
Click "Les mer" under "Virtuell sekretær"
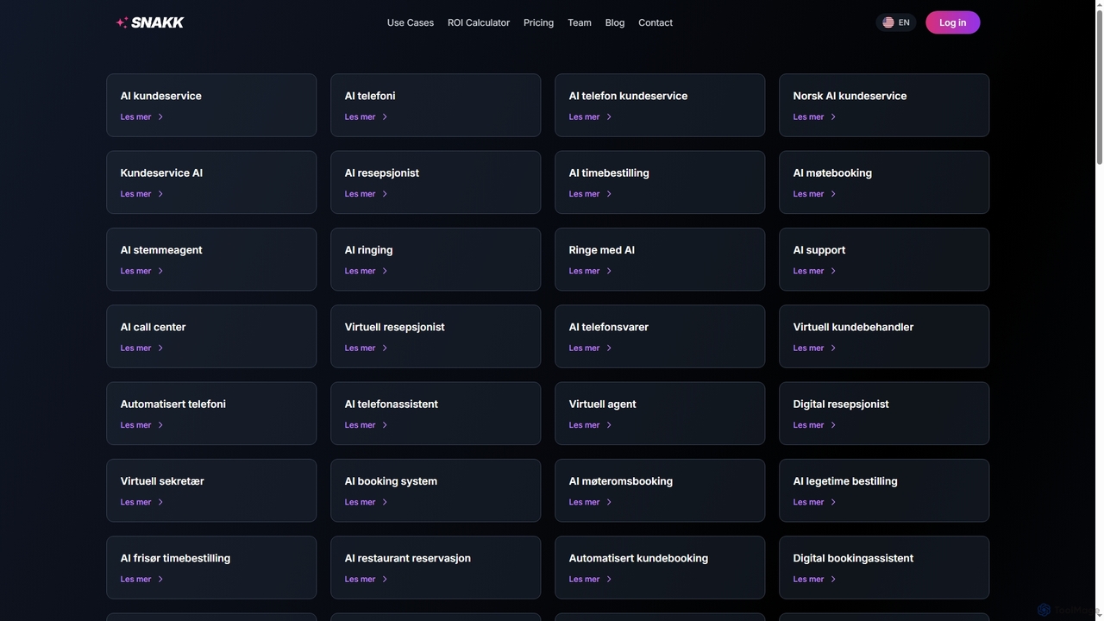click(135, 502)
